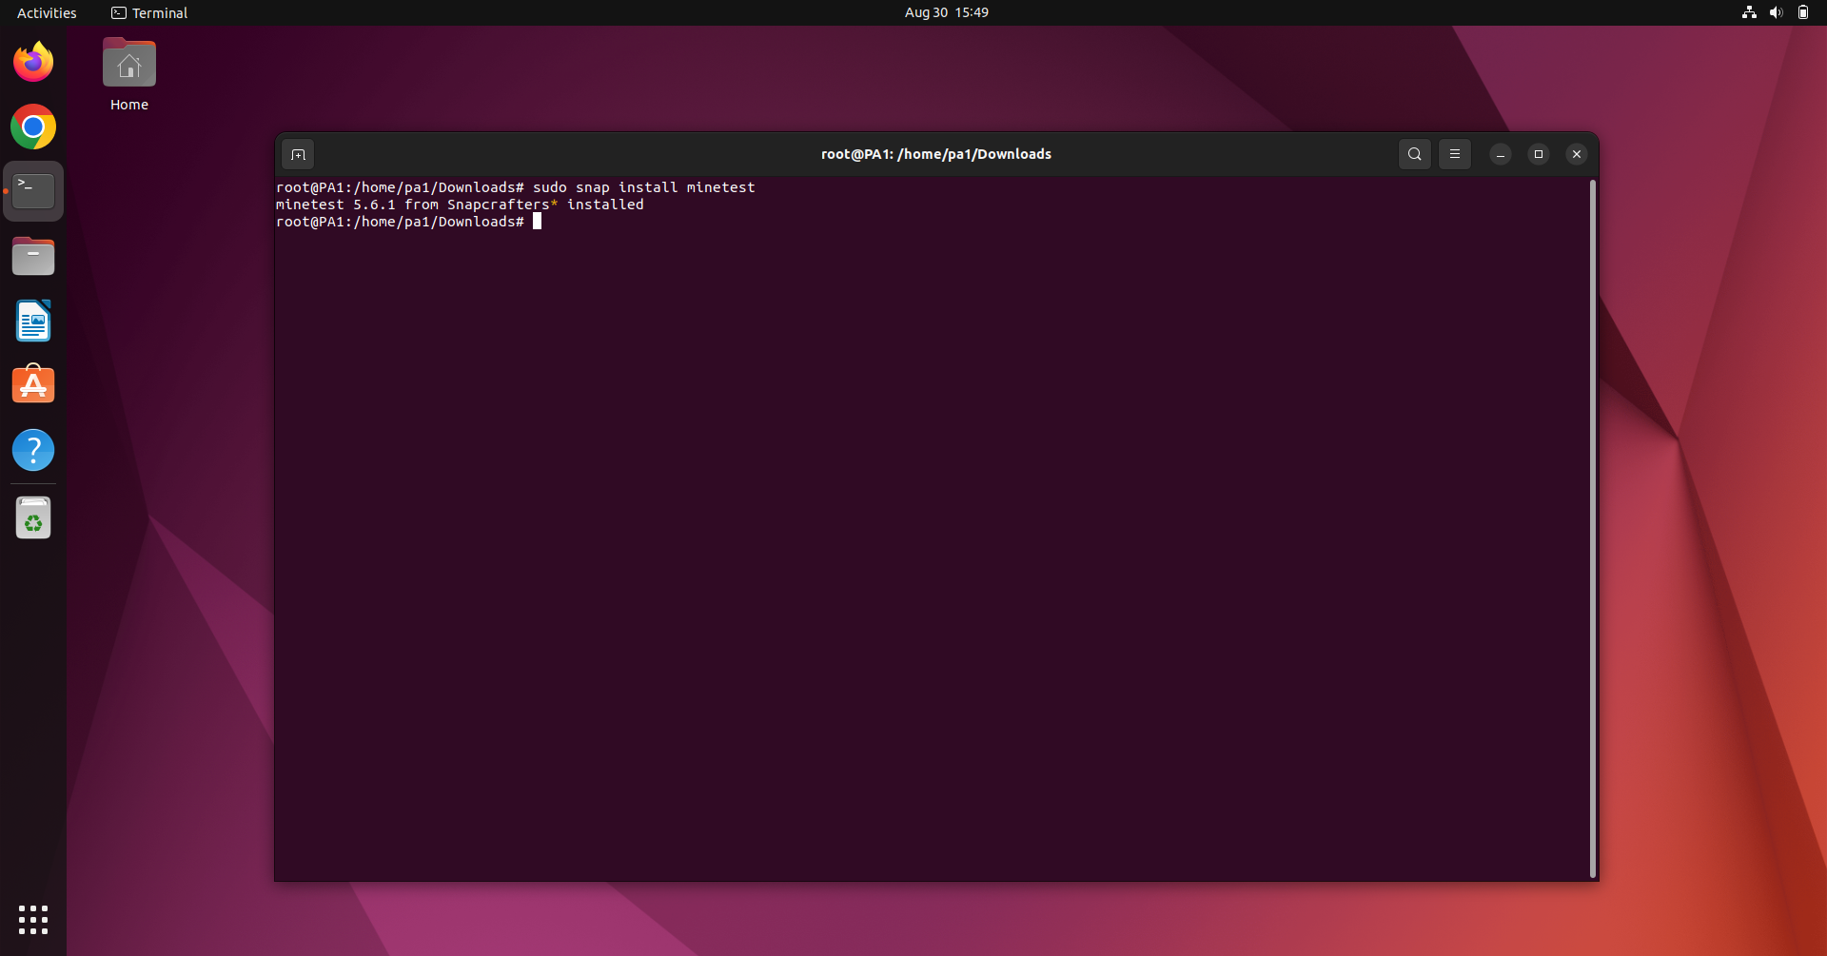
Task: Launch Google Chrome browser
Action: [x=33, y=126]
